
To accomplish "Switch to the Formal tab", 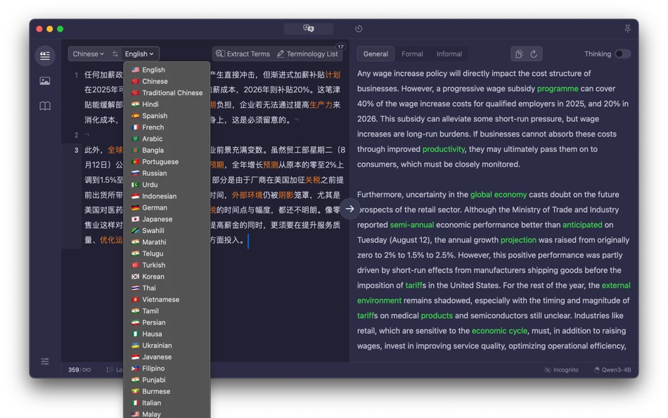I will point(412,53).
